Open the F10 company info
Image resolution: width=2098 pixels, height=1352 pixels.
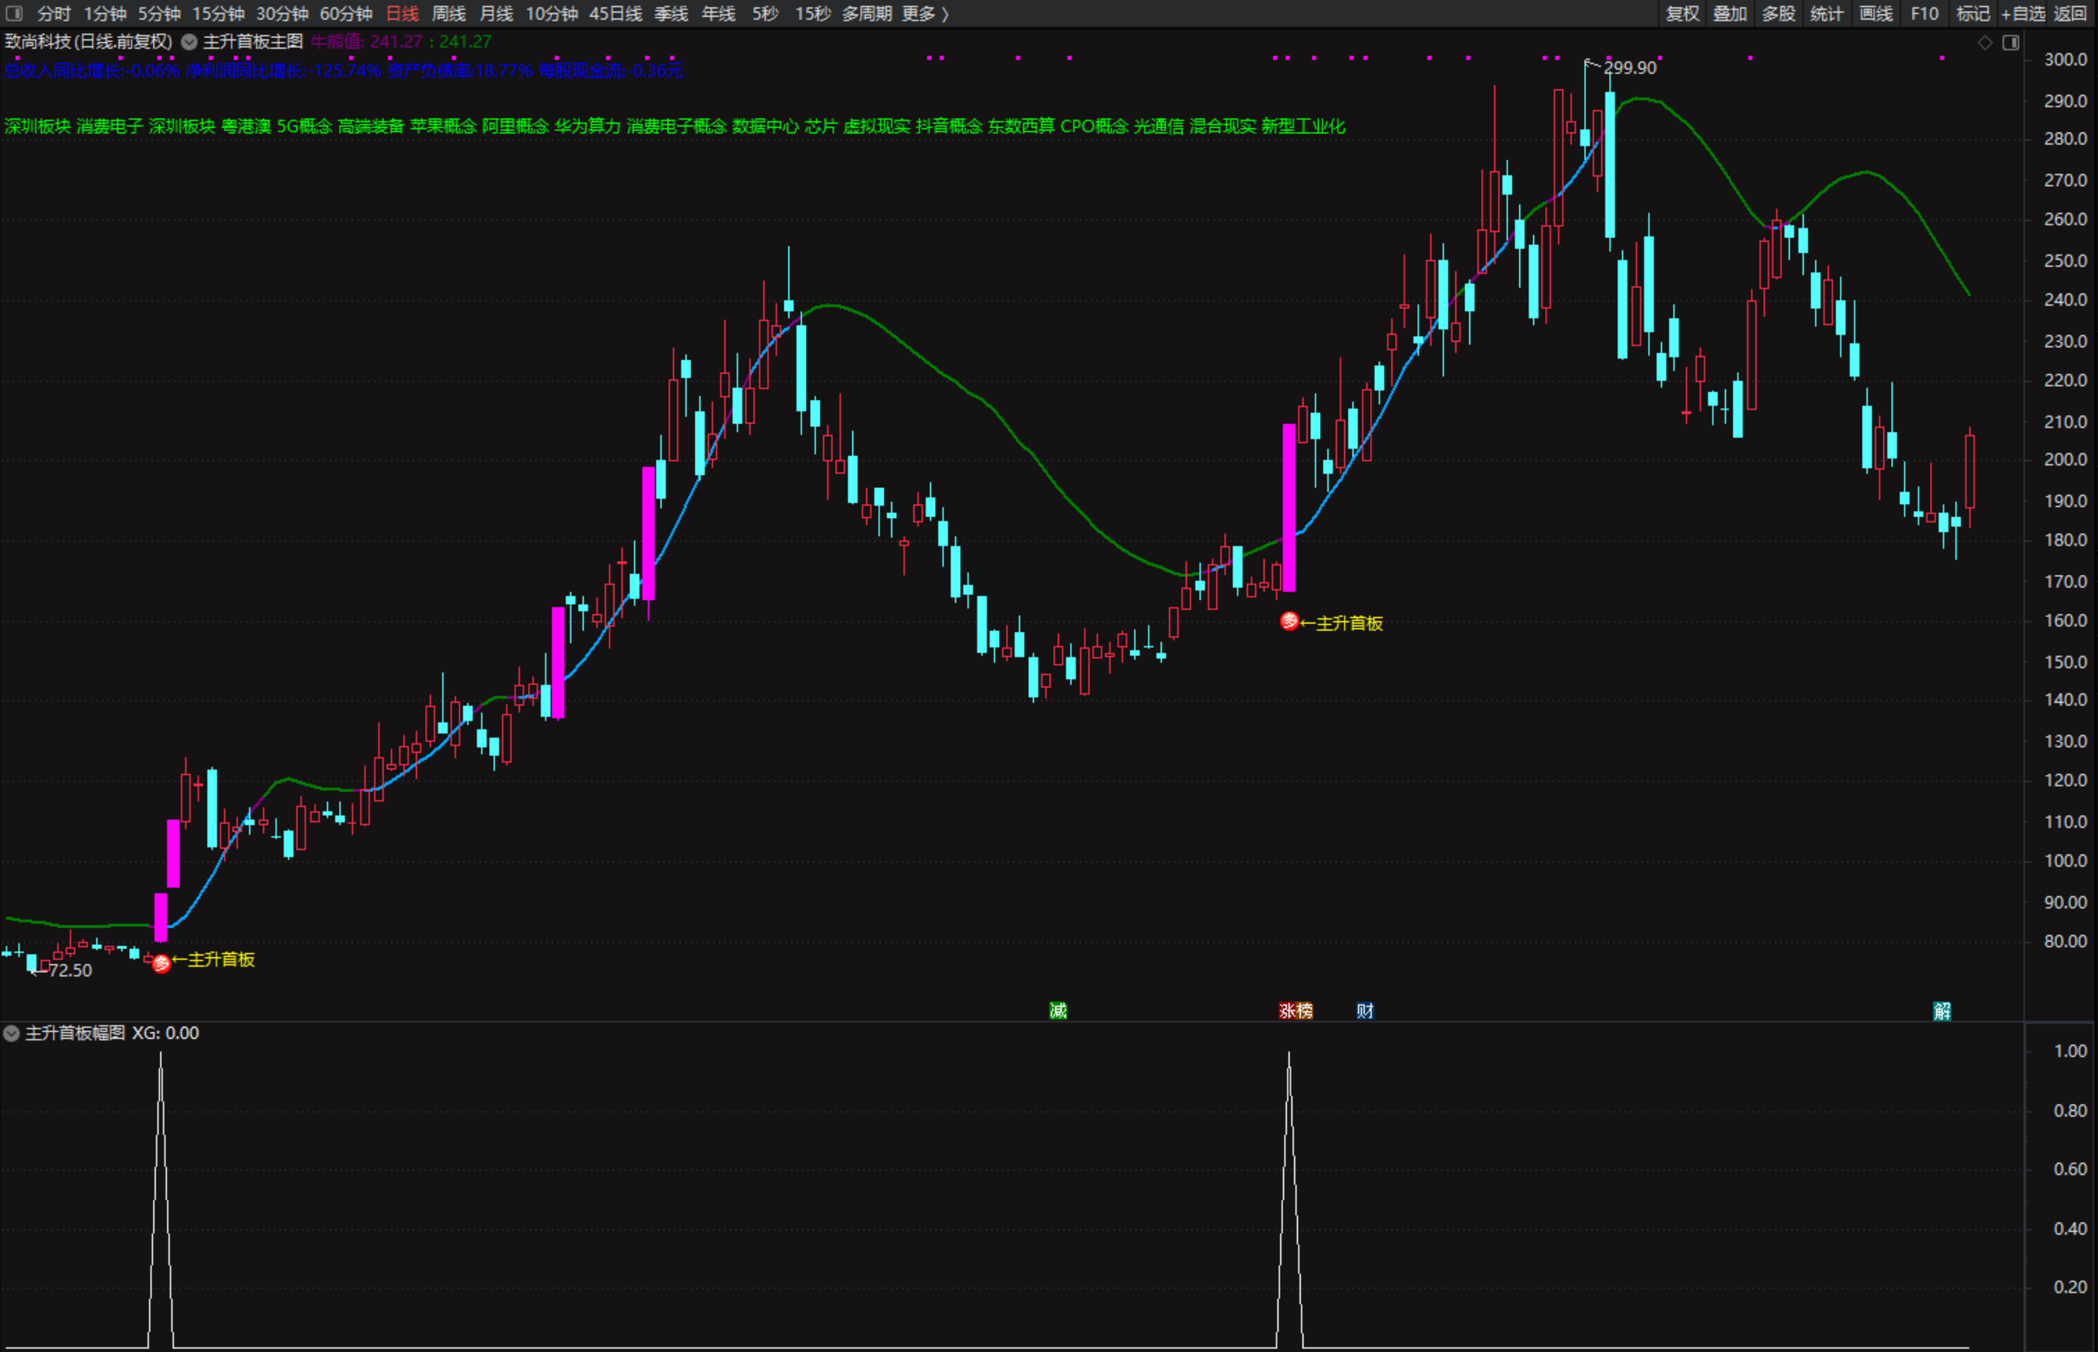point(1924,13)
